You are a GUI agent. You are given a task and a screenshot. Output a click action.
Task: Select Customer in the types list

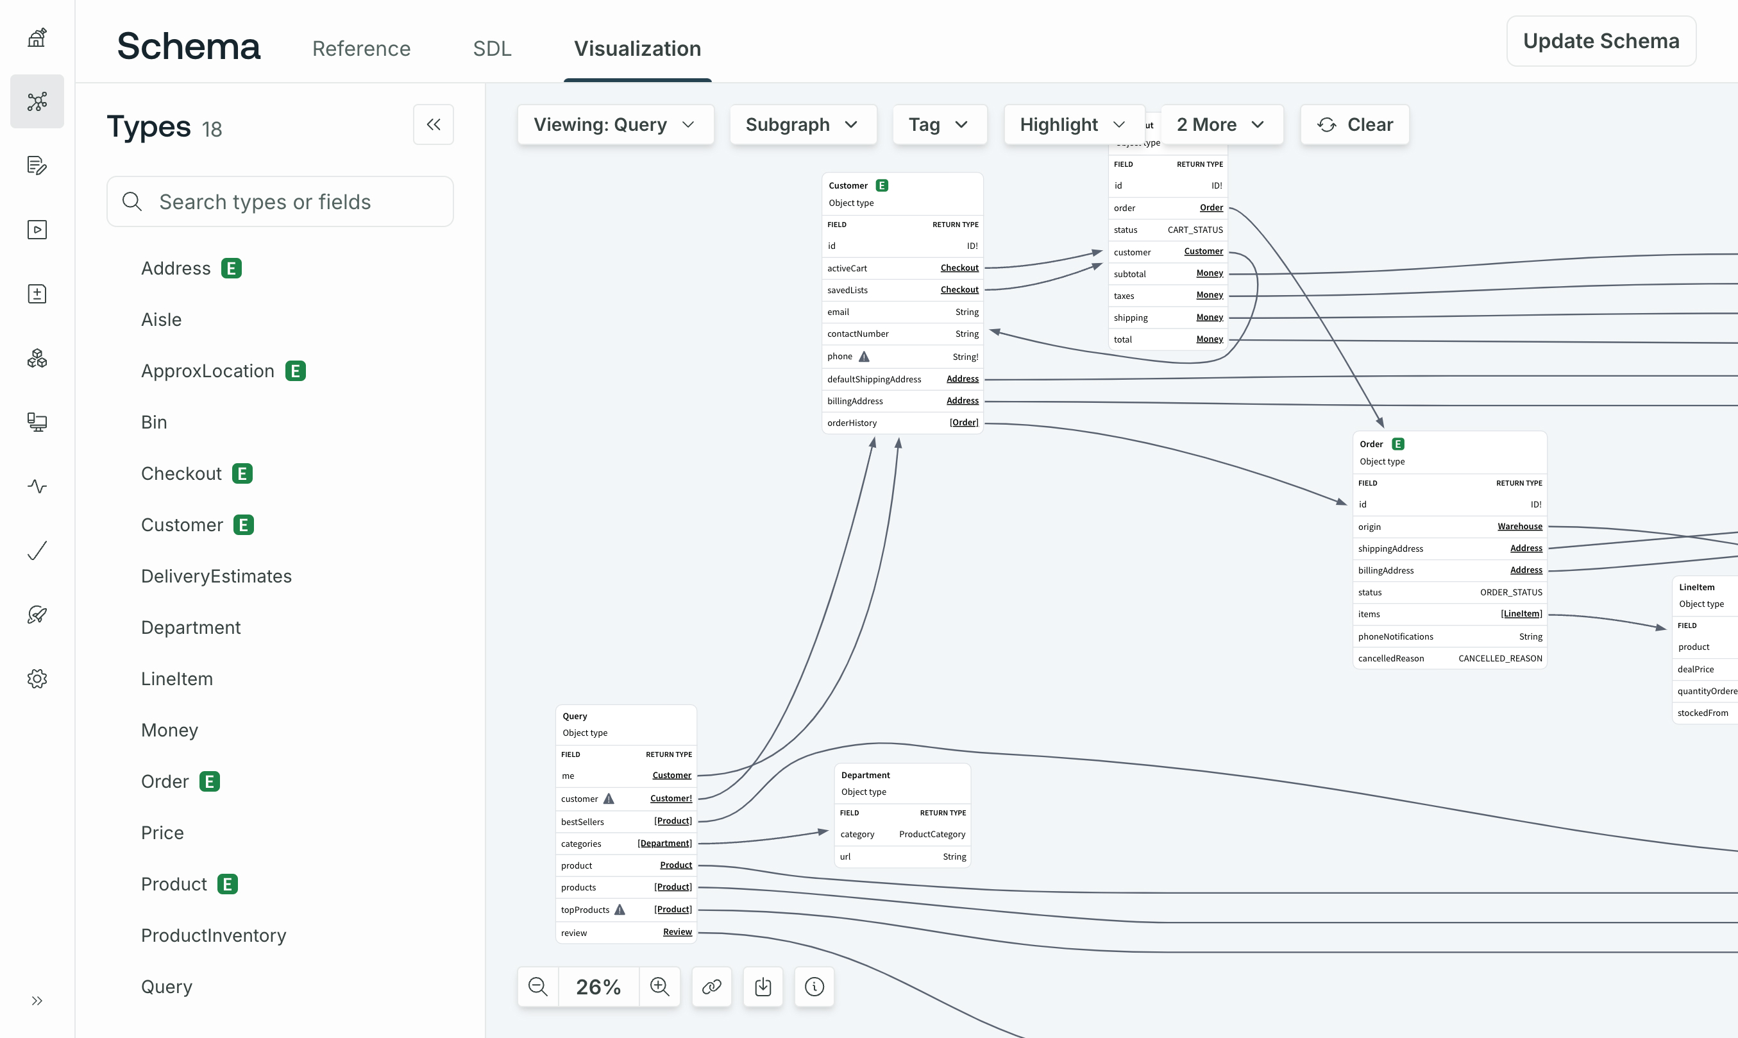pos(181,525)
